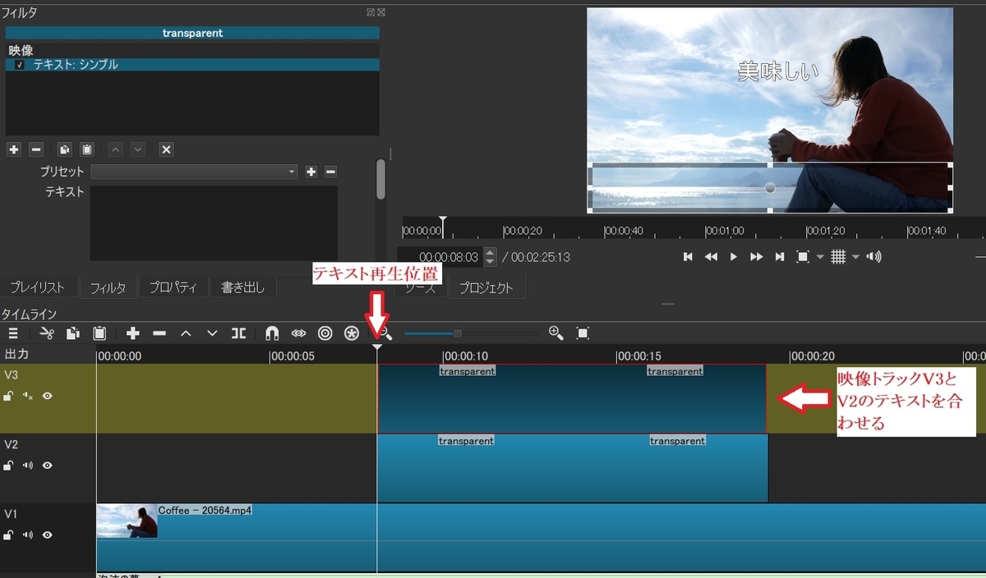
Task: Select the transparent clip on track V2
Action: click(x=573, y=468)
